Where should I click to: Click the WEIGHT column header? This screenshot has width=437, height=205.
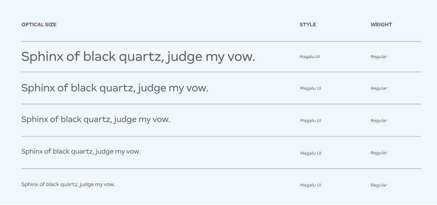pyautogui.click(x=381, y=25)
